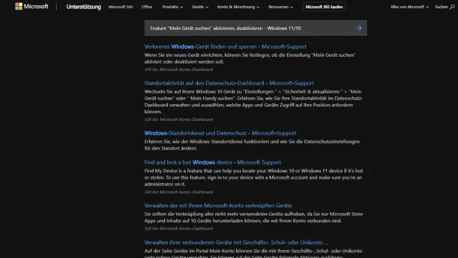Viewport: 458px width, 258px height.
Task: Expand the Produkte dropdown
Action: (173, 7)
